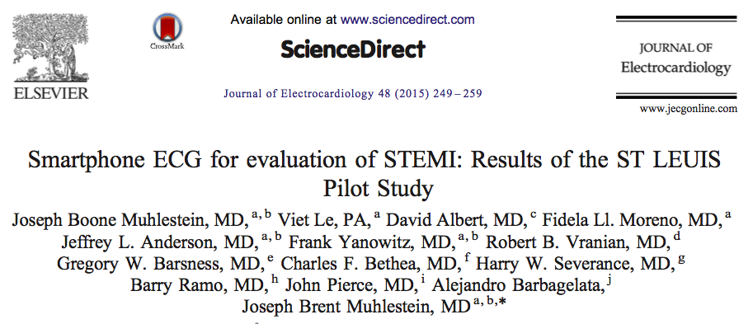
Task: Click the CrossMark icon
Action: click(x=167, y=31)
